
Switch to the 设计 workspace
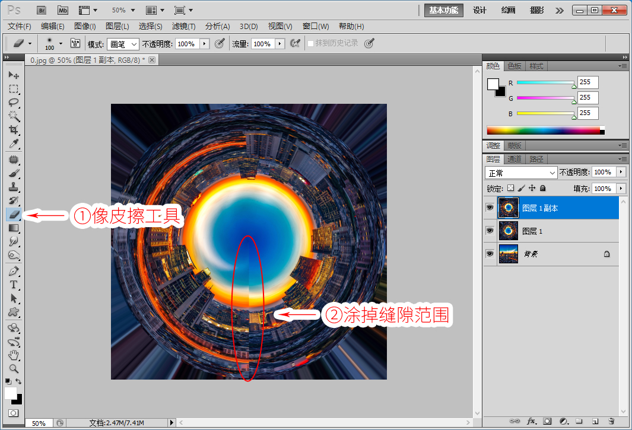479,10
